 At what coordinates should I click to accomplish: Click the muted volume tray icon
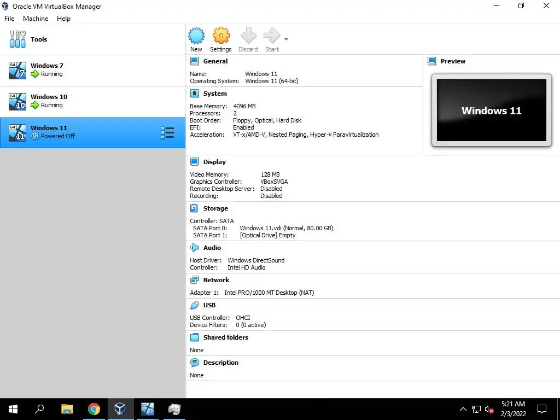click(489, 409)
